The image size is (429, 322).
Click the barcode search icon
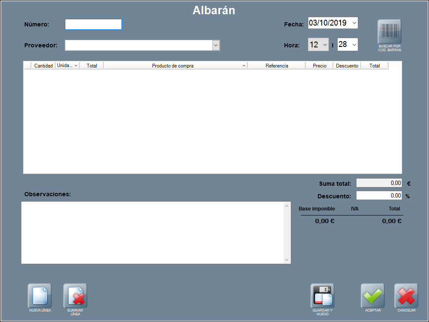click(389, 31)
